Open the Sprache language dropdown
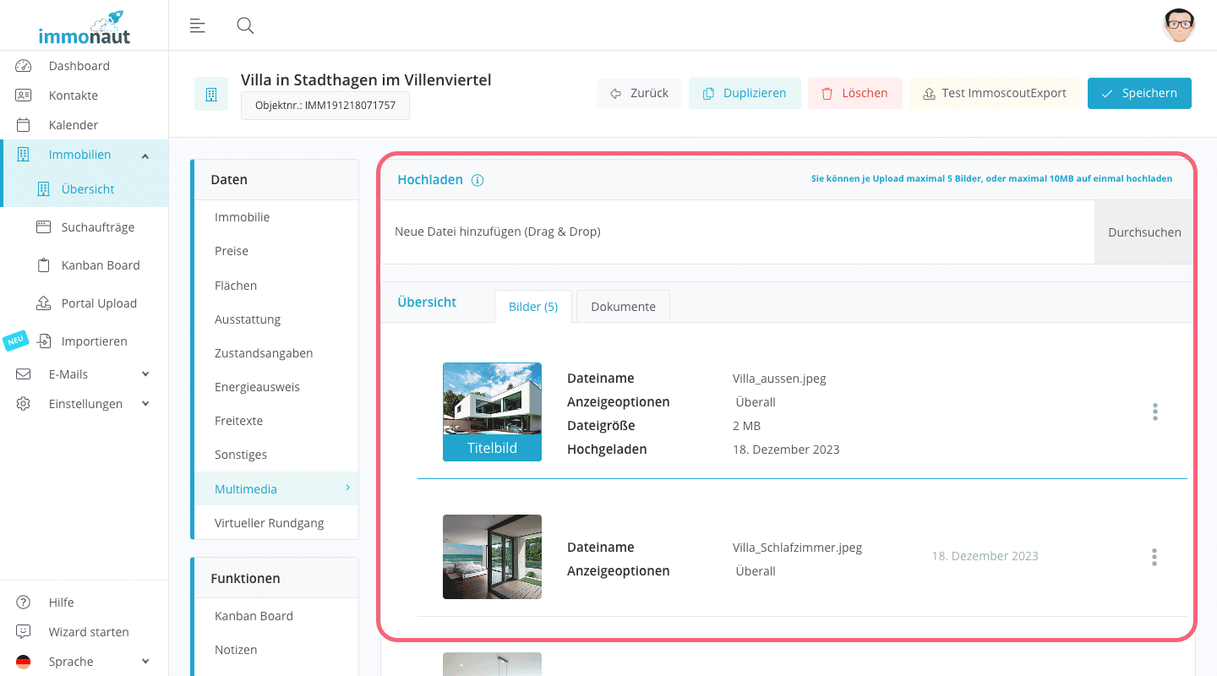Image resolution: width=1217 pixels, height=676 pixels. [x=145, y=661]
